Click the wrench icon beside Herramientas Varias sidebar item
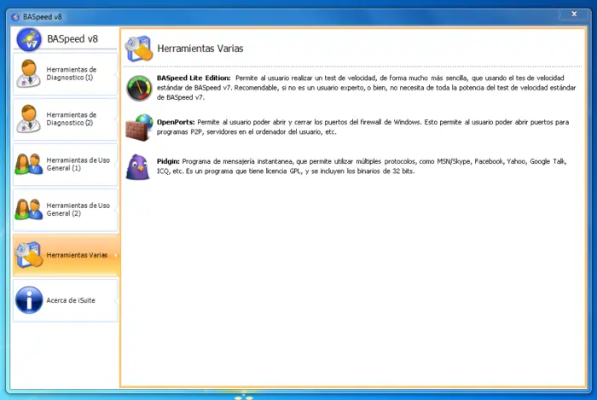This screenshot has width=597, height=400. tap(28, 255)
